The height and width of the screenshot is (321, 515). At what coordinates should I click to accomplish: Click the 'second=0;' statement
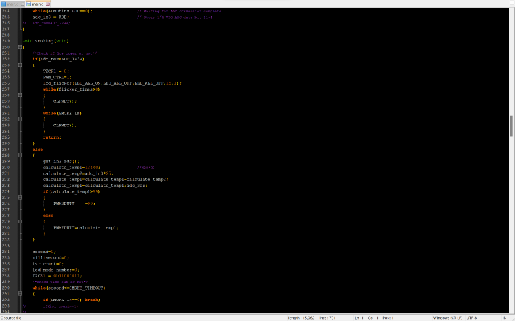click(x=44, y=252)
